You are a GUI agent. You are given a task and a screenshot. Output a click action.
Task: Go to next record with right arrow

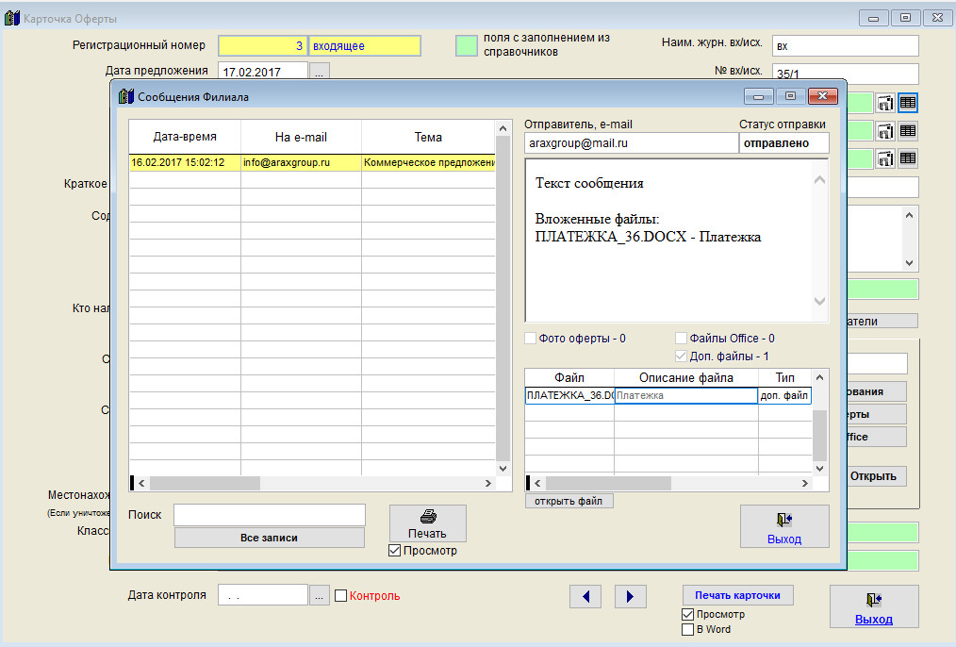coord(631,596)
